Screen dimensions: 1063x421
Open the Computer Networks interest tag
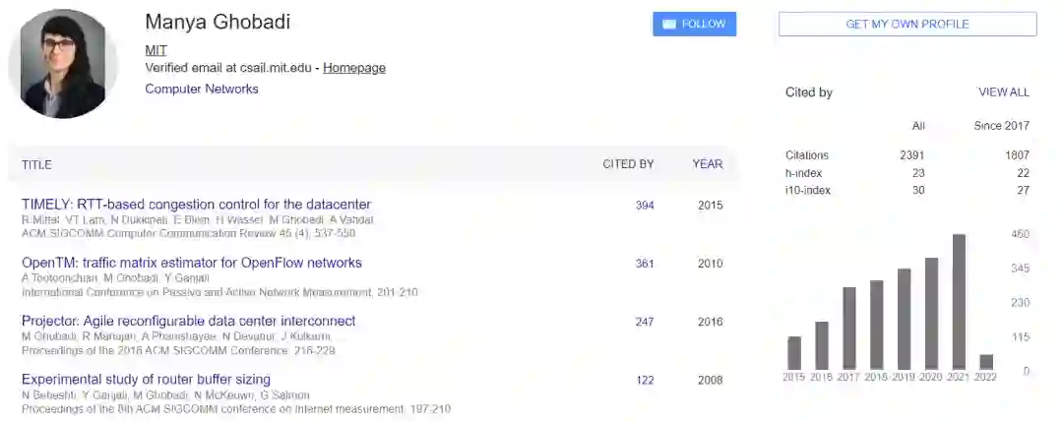[202, 89]
